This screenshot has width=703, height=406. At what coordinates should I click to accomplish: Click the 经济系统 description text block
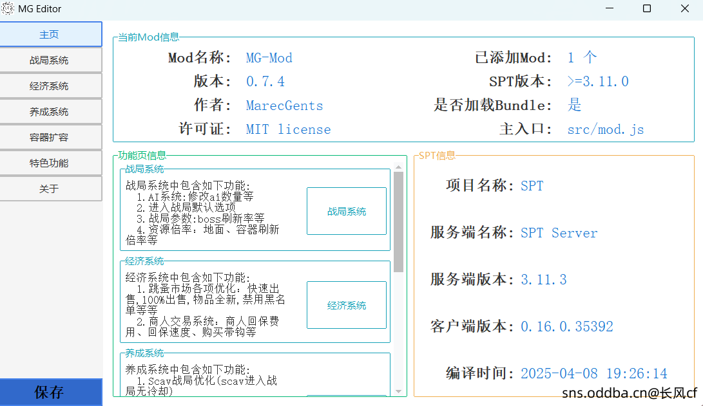(206, 304)
